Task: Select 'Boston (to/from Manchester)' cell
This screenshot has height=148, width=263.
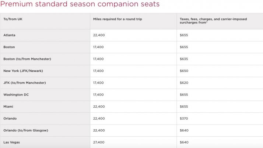Action: [27, 59]
